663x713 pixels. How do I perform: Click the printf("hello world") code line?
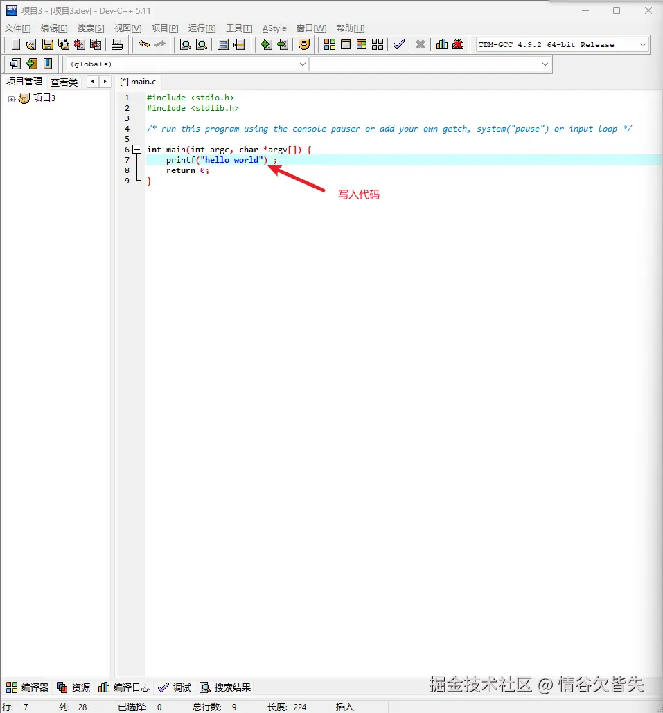pos(222,160)
